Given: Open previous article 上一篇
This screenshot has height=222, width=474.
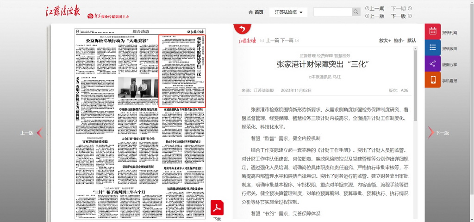Looking at the screenshot, I should (x=273, y=41).
